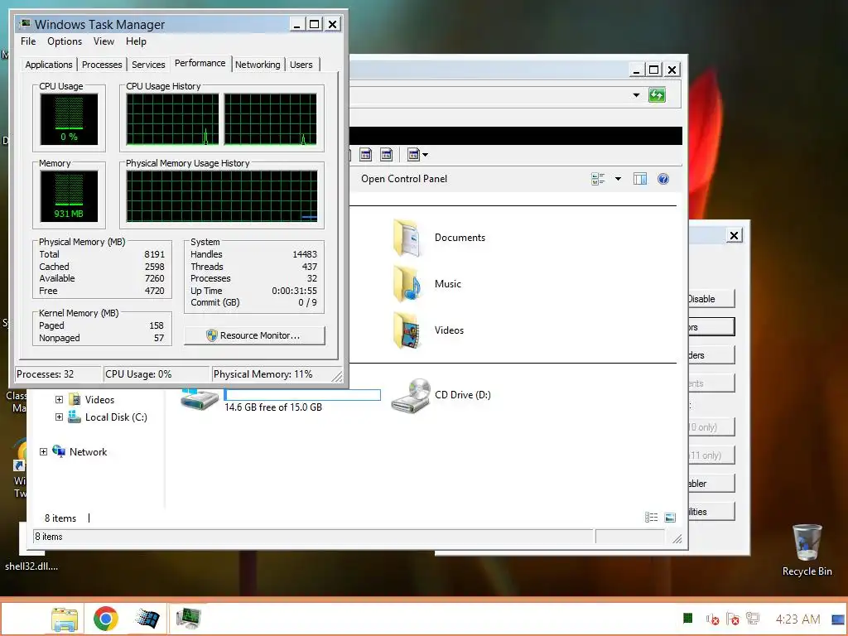Click the background dialog button ending in 'ilities'

(711, 512)
